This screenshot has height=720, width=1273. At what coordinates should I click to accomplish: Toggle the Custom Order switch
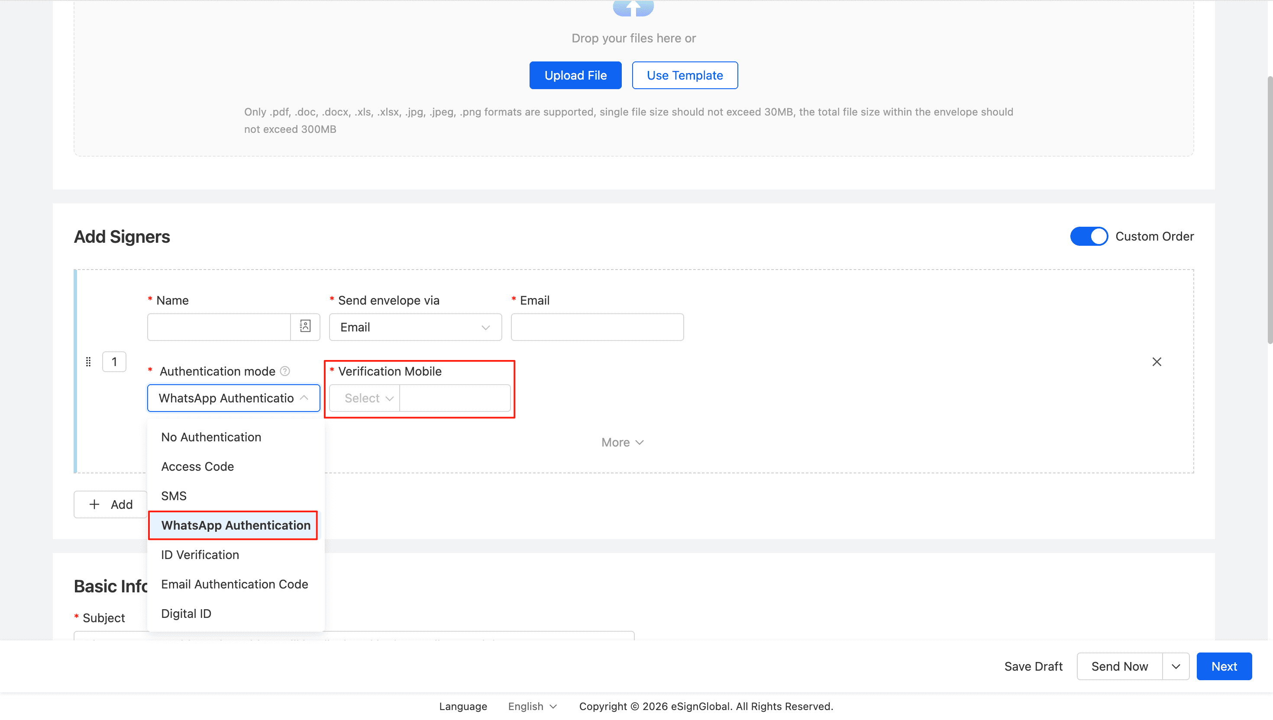tap(1089, 236)
